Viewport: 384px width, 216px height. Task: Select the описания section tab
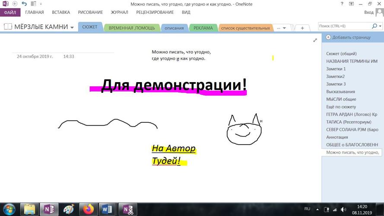(x=174, y=28)
